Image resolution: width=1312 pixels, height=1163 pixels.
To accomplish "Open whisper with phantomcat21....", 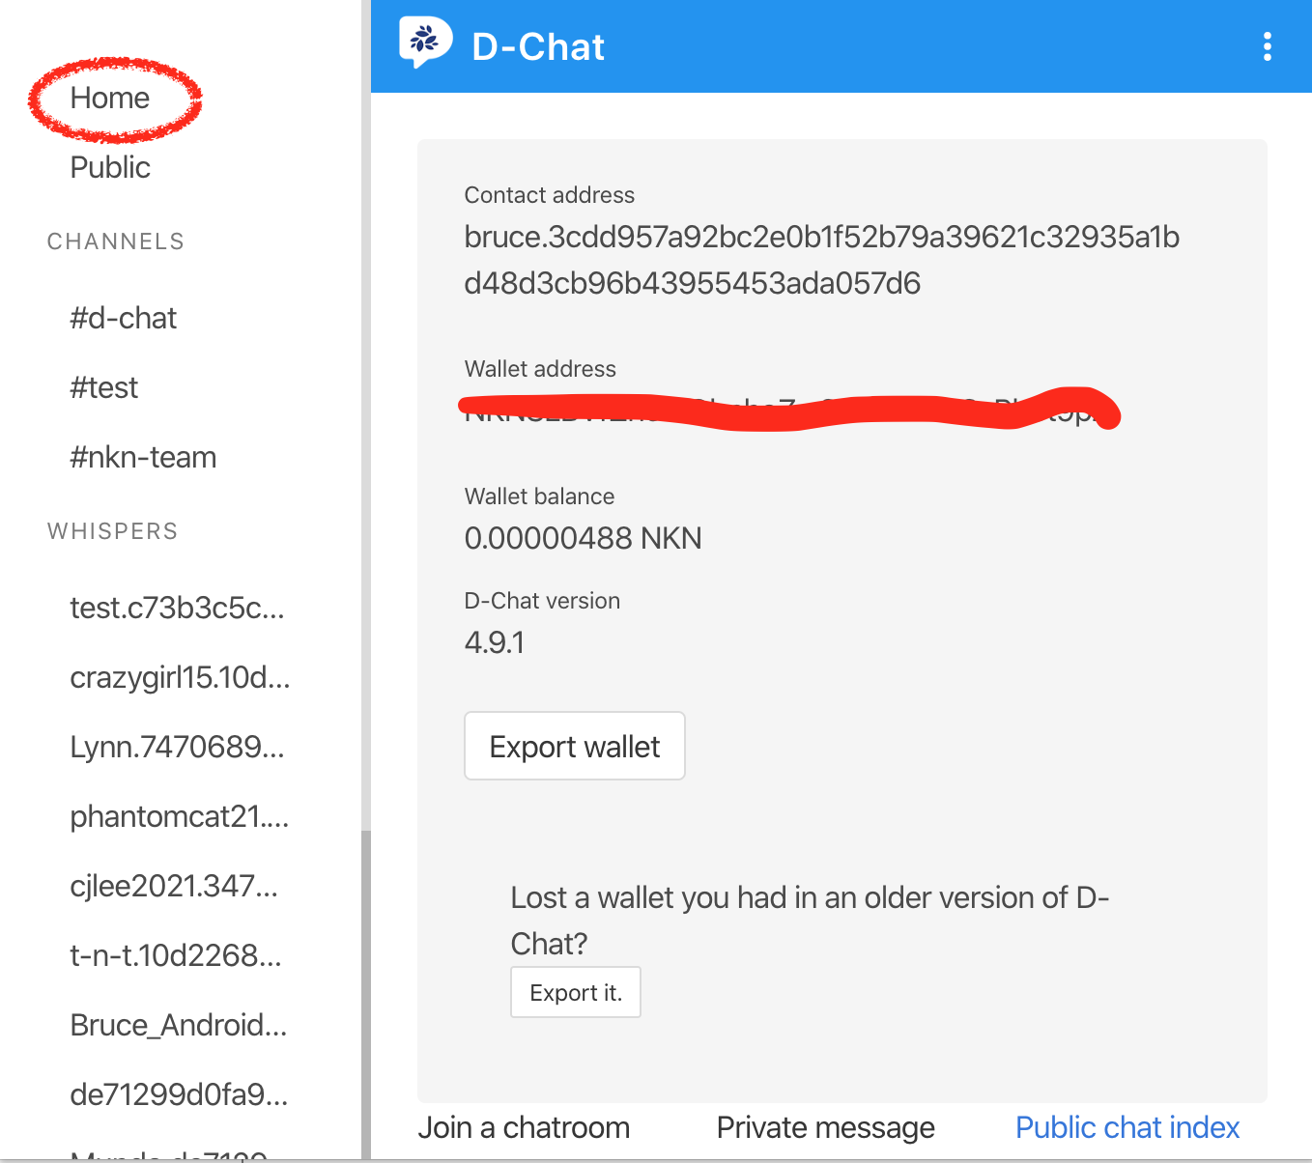I will [x=180, y=816].
